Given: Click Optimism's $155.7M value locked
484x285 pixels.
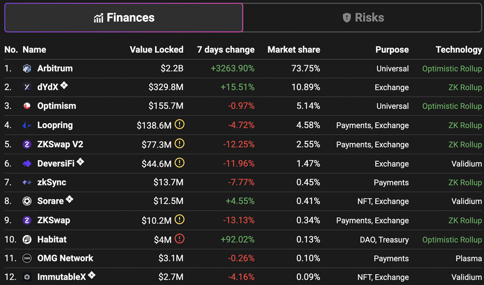Looking at the screenshot, I should [166, 106].
